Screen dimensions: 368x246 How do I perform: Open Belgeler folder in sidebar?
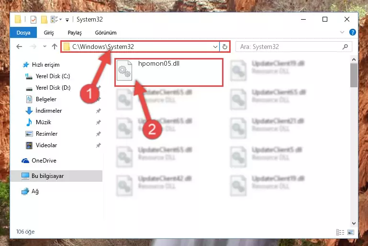pyautogui.click(x=46, y=99)
